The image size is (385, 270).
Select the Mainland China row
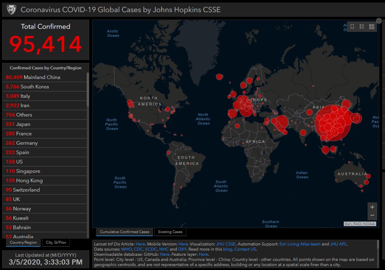click(x=45, y=77)
